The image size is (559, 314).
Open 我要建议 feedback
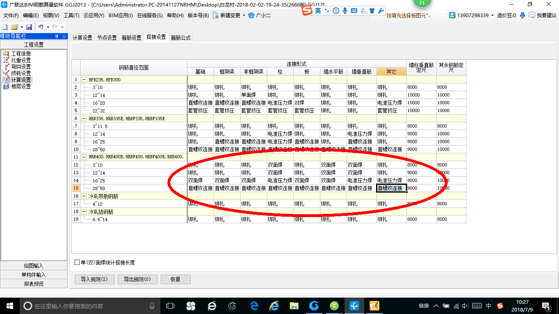coord(543,16)
